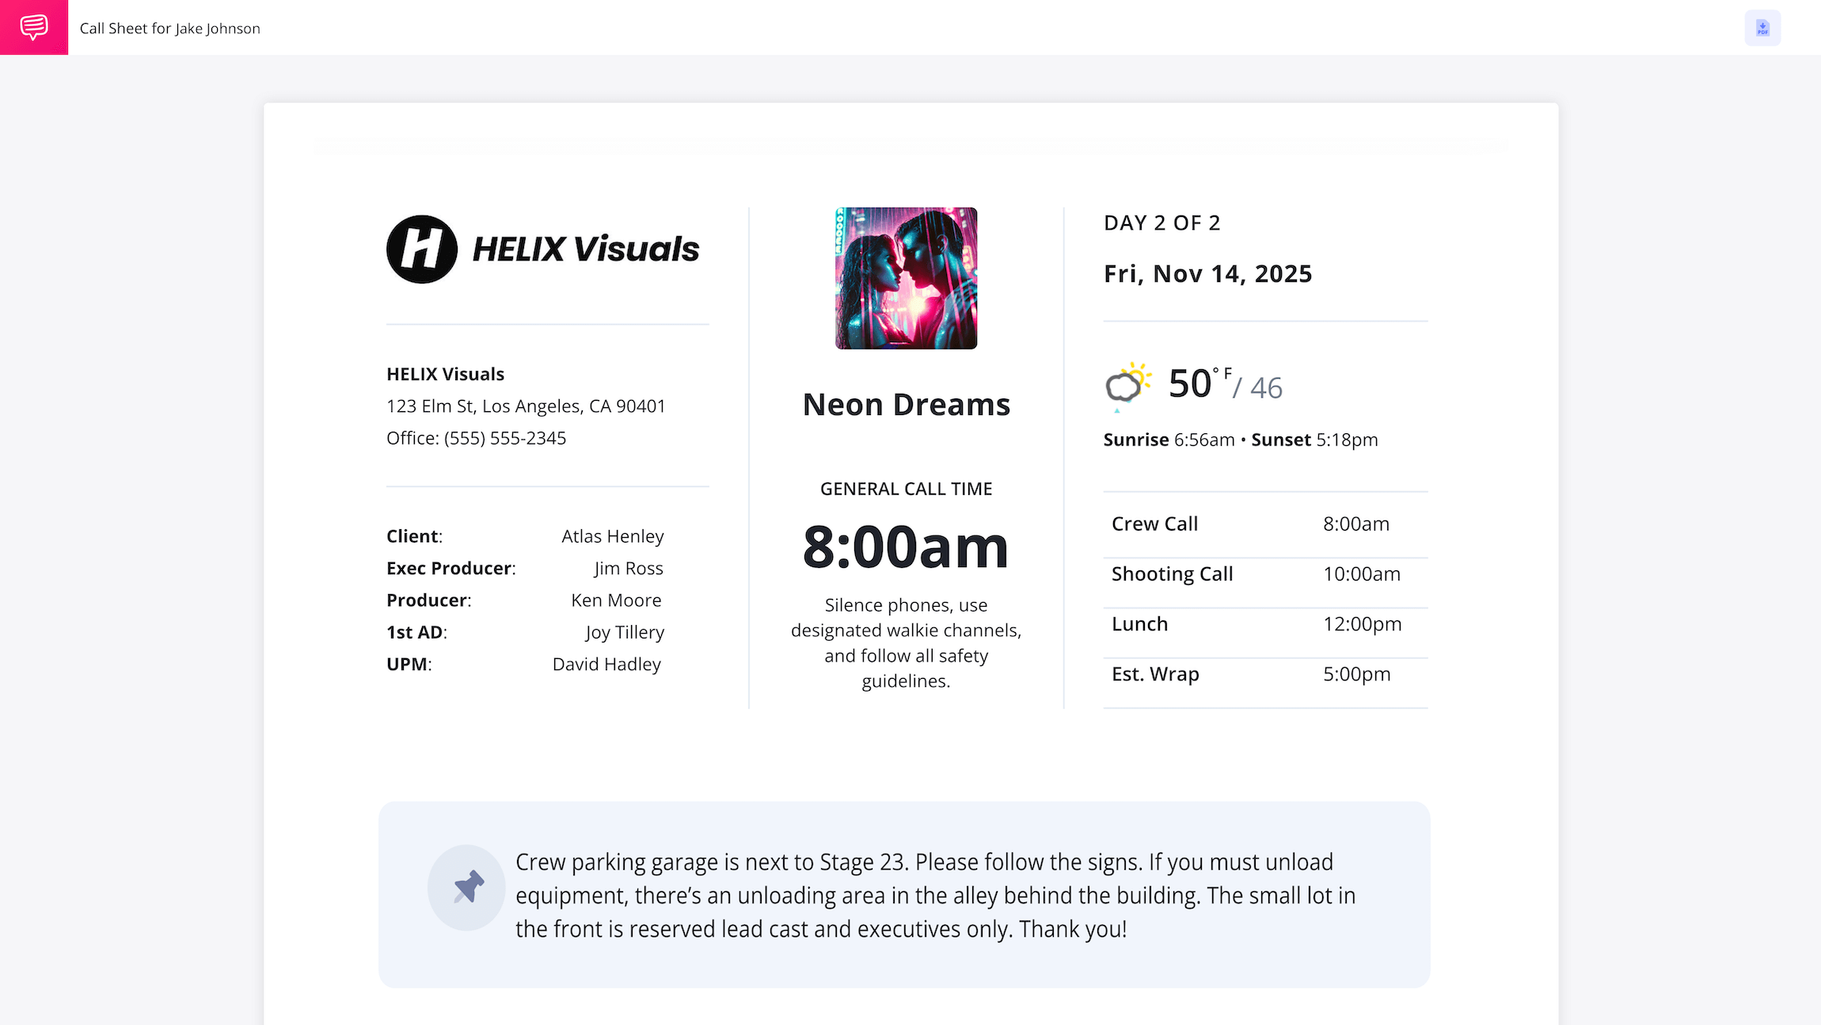Expand the DAY 2 OF 2 section

1161,223
